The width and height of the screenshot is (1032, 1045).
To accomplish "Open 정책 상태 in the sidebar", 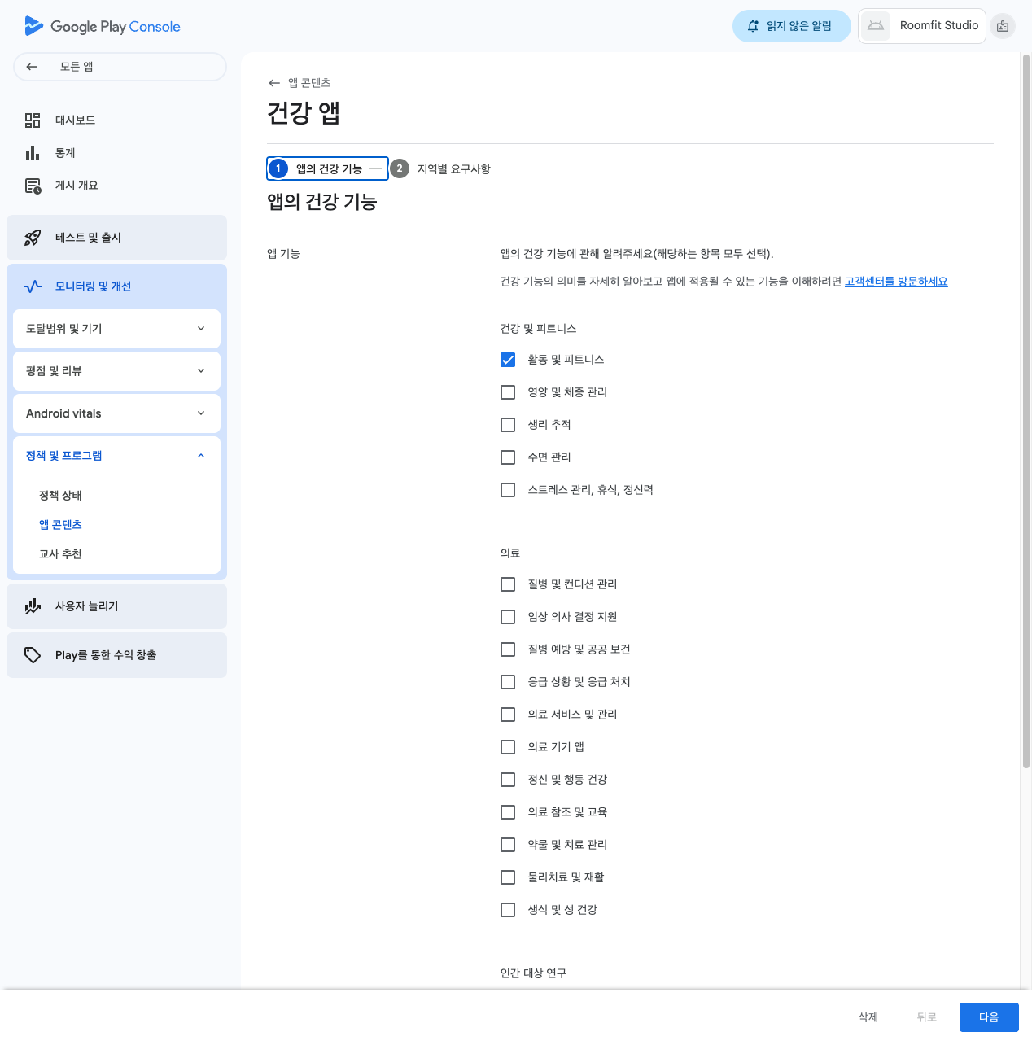I will [61, 496].
